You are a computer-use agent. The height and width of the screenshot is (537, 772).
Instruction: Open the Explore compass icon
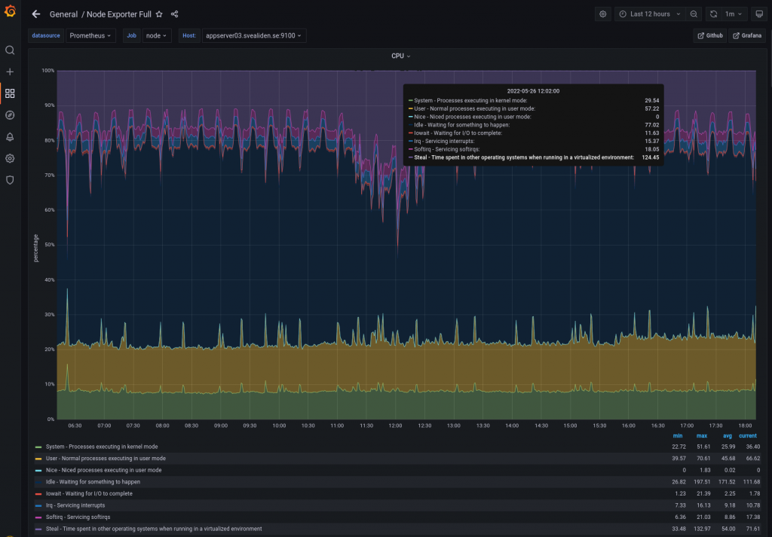10,115
